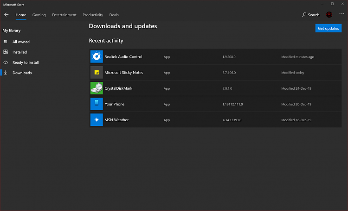Screen dimensions: 348x211
Task: Open the user profile avatar
Action: (x=329, y=15)
